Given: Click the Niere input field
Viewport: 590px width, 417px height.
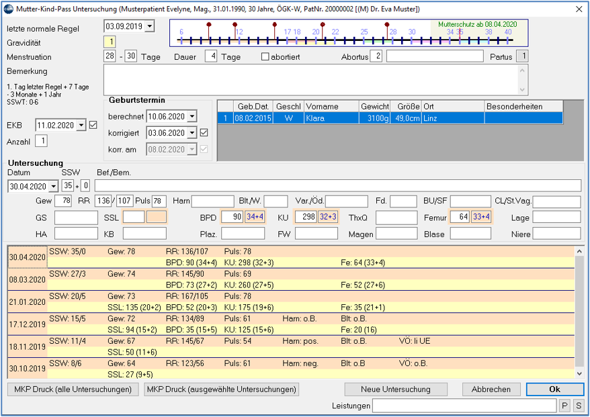Looking at the screenshot, I should [557, 234].
